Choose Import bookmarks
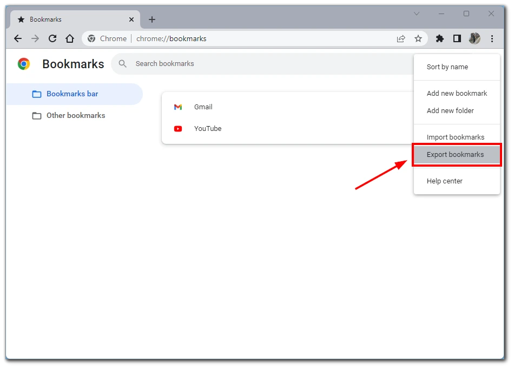 [457, 137]
